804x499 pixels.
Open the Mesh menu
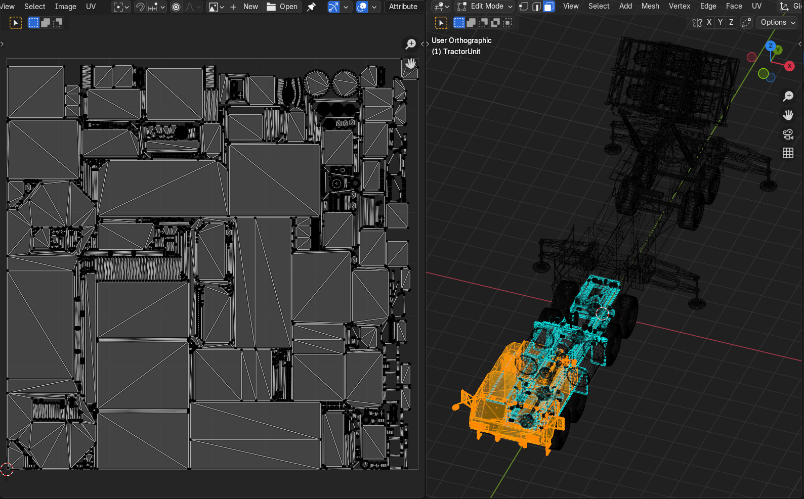[650, 6]
